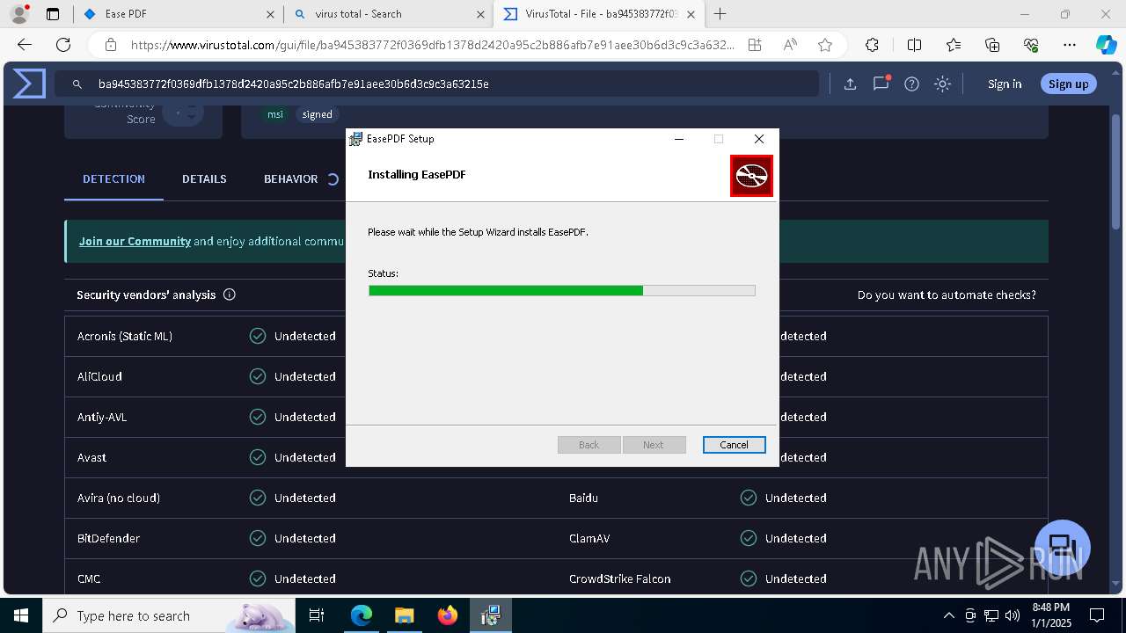
Task: Click the New tab plus button
Action: [720, 13]
